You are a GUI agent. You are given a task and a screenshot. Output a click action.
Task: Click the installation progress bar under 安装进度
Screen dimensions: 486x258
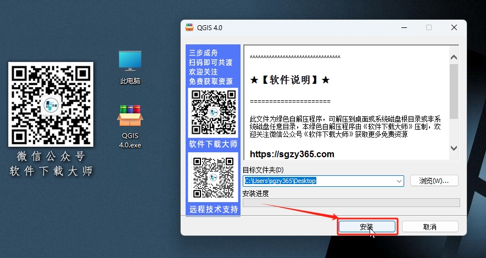(x=351, y=203)
